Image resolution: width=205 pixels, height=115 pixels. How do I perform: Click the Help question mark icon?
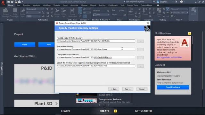click(182, 2)
